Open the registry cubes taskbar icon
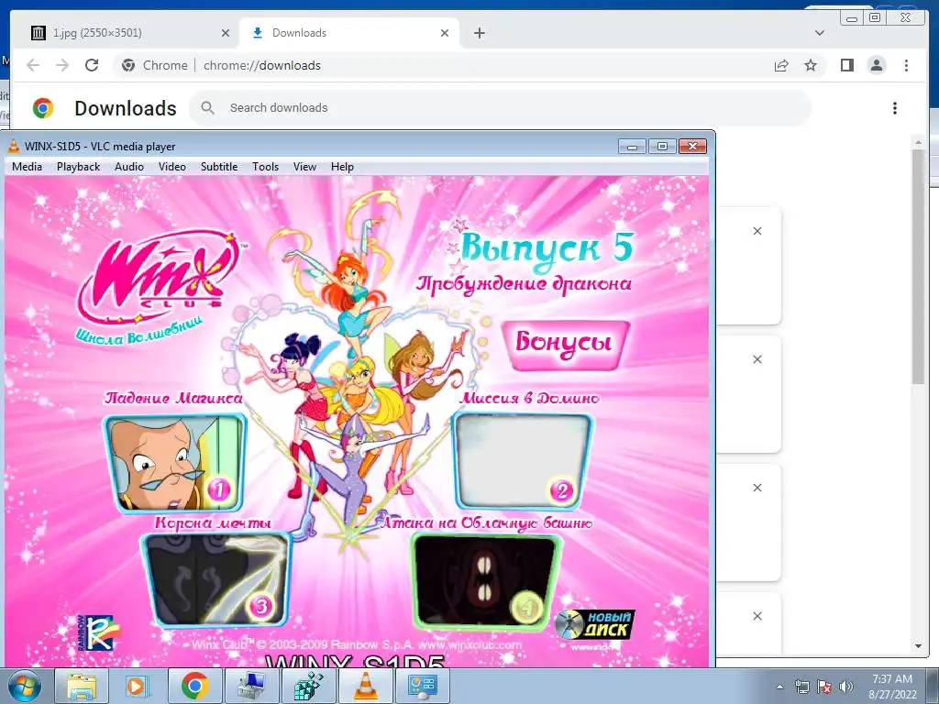 point(308,687)
